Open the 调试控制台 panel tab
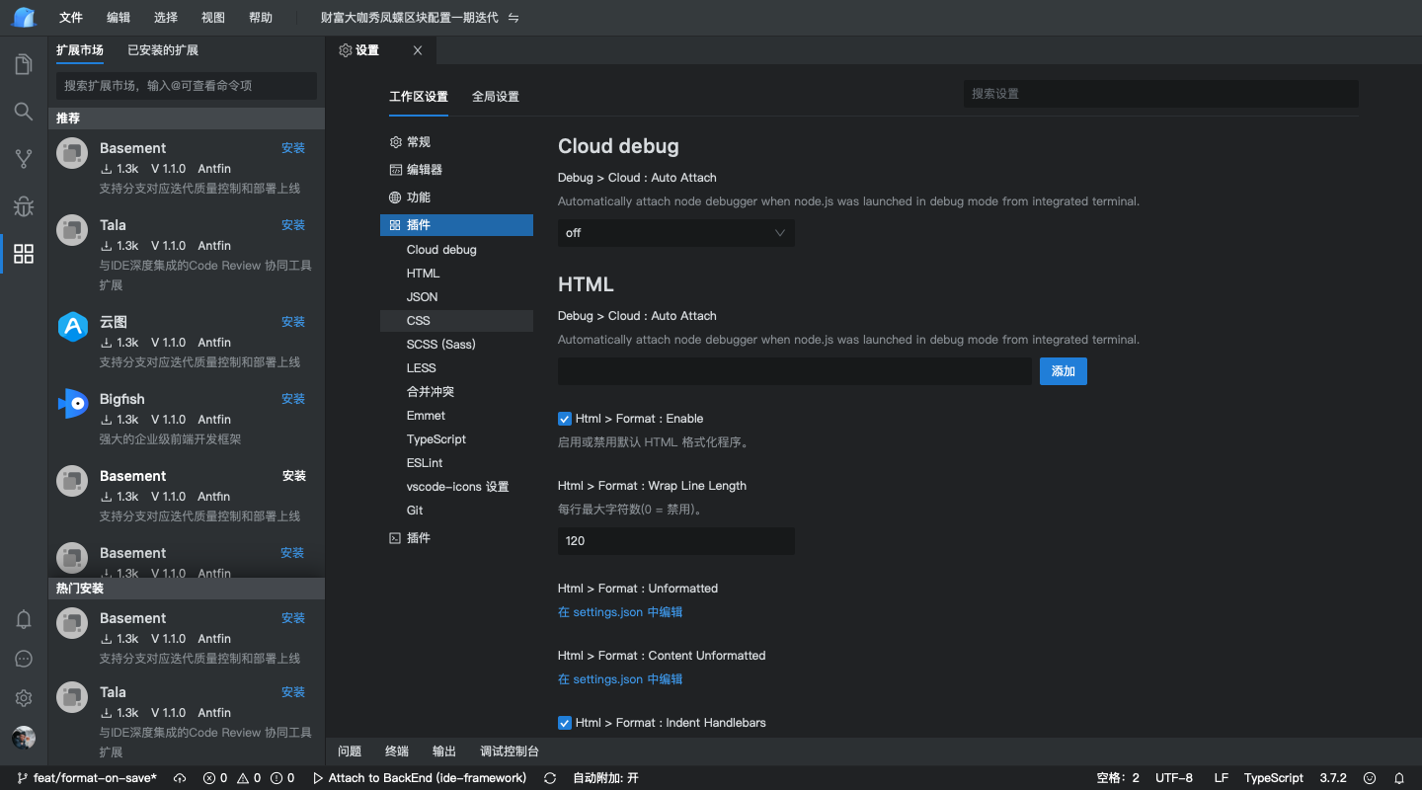The height and width of the screenshot is (790, 1422). (x=510, y=751)
